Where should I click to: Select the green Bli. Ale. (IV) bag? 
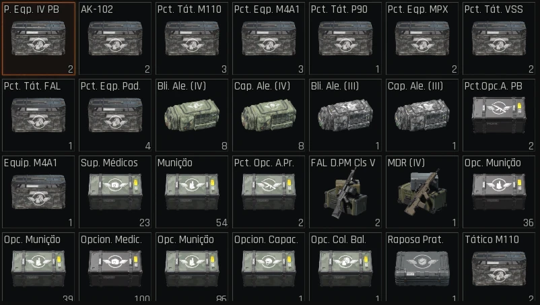pos(192,115)
